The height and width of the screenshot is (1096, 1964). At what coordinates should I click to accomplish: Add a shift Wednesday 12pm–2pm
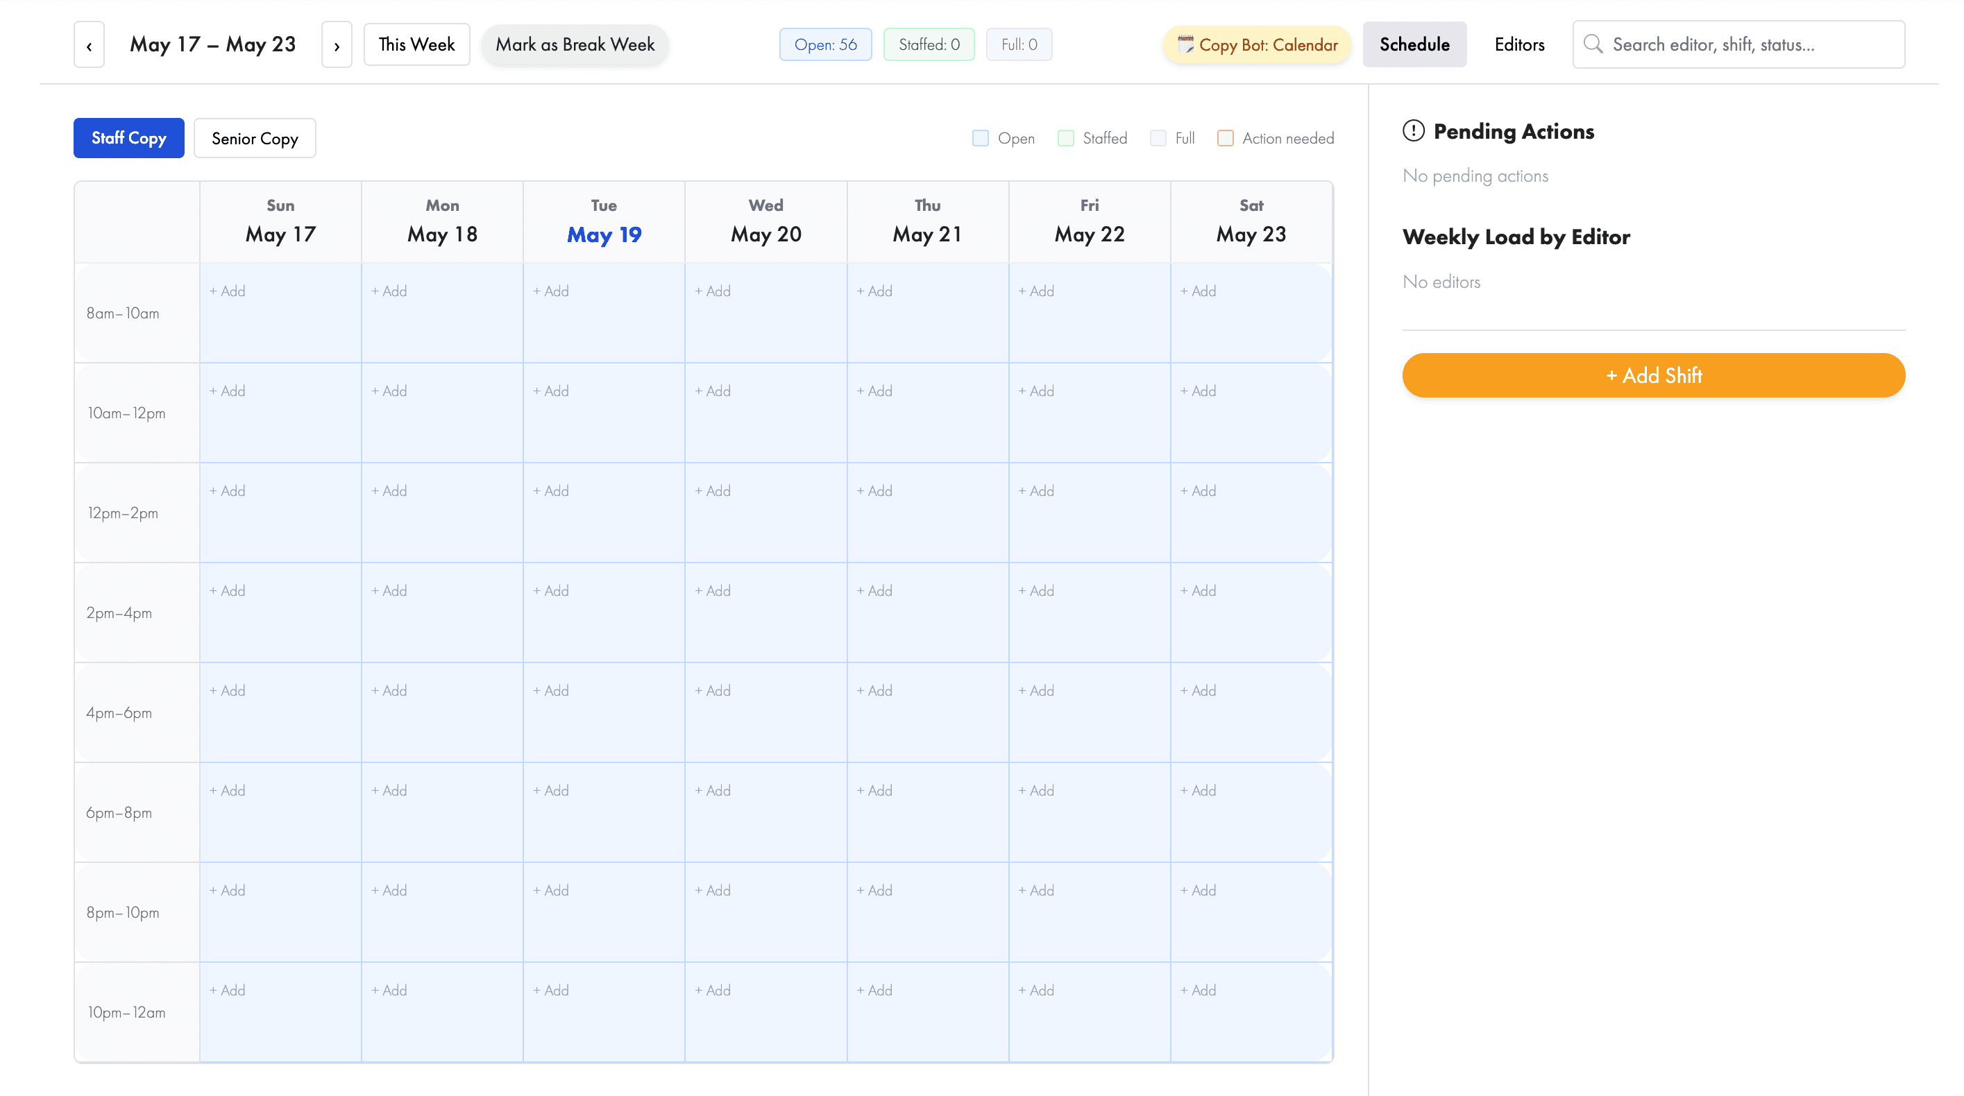click(713, 491)
